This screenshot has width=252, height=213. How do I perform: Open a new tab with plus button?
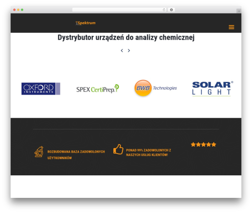click(x=239, y=11)
